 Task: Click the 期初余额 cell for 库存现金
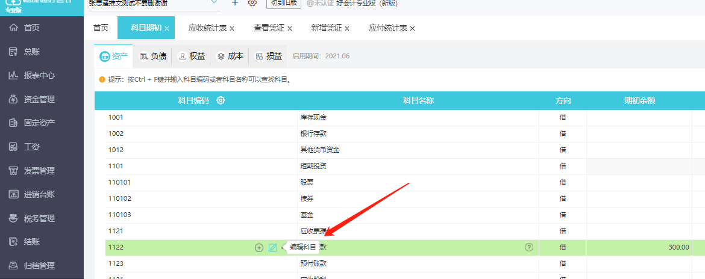(x=639, y=117)
